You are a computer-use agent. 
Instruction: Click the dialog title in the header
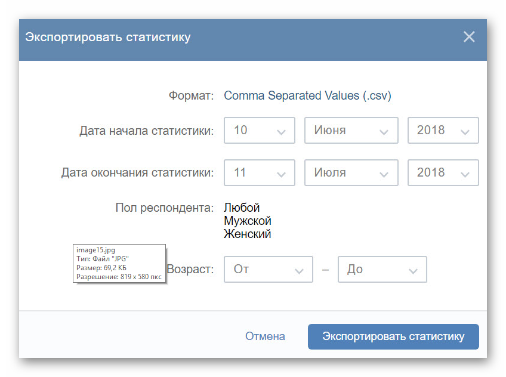[108, 37]
